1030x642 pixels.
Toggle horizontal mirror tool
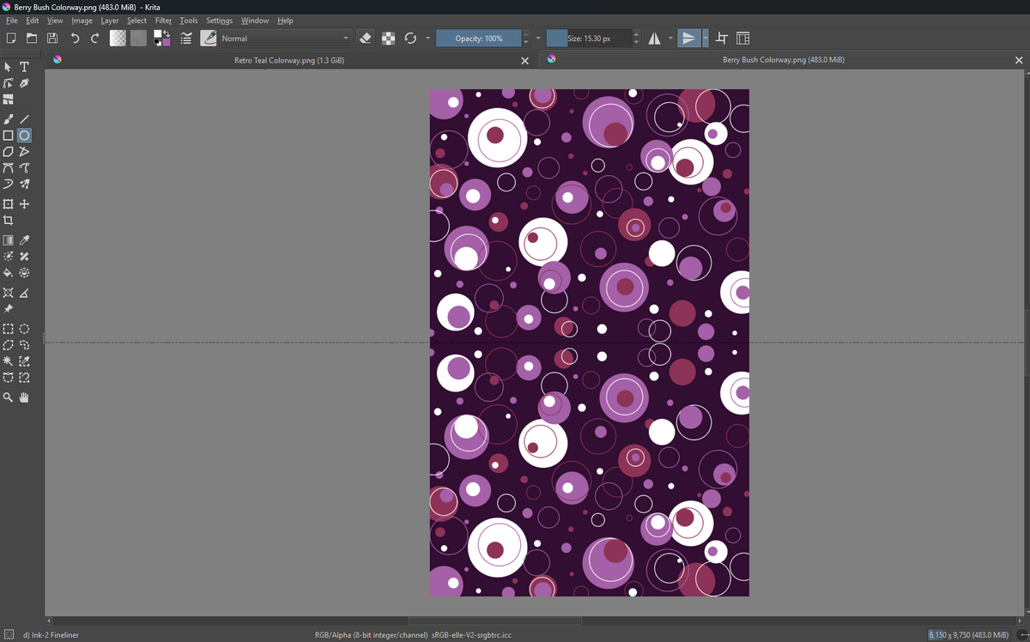click(655, 38)
